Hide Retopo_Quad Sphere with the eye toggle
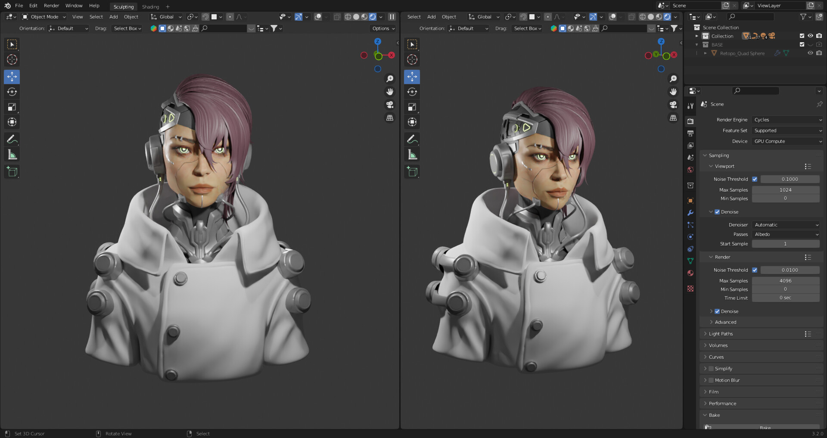 click(x=810, y=53)
